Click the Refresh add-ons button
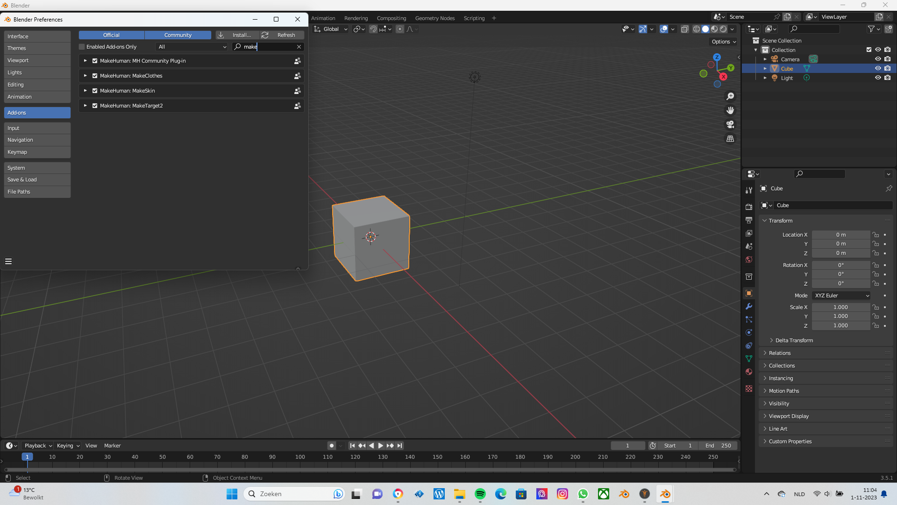 [282, 35]
